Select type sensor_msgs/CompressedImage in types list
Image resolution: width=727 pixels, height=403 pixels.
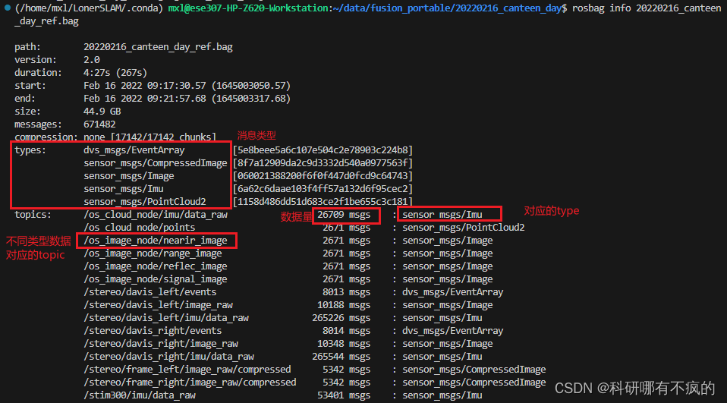point(156,163)
